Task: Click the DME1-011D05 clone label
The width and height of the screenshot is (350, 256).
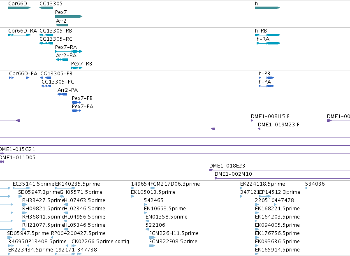Action: point(18,158)
